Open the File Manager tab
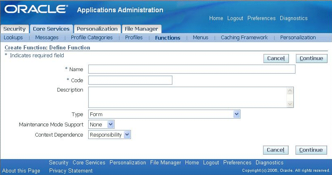Screen dimensions: 332x175 (x=141, y=29)
